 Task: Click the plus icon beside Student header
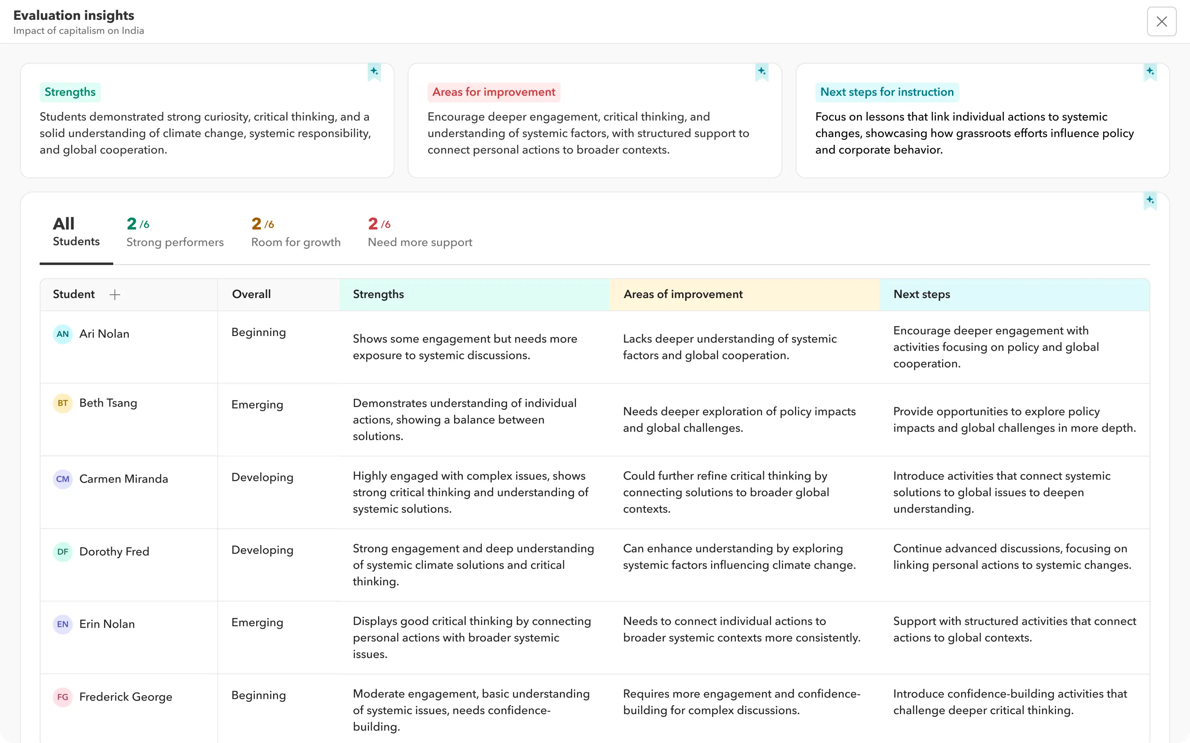(114, 294)
